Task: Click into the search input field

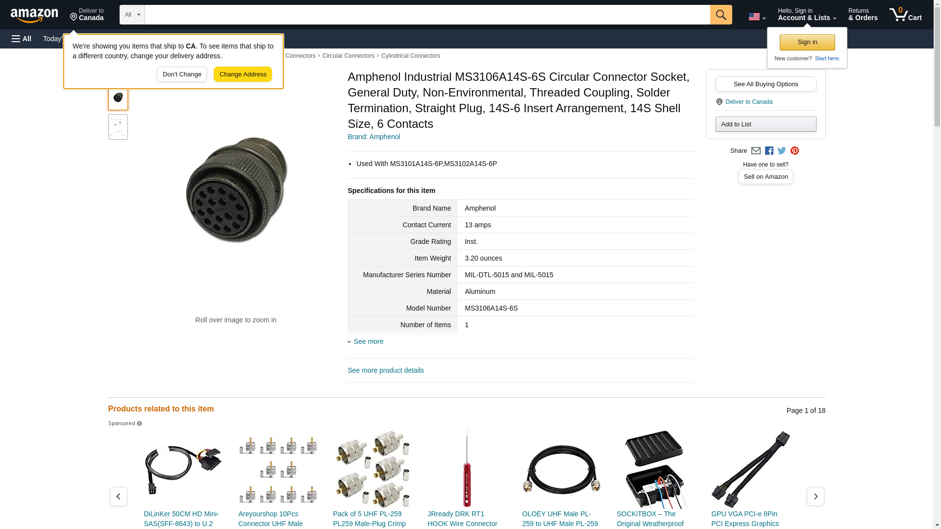Action: (427, 15)
